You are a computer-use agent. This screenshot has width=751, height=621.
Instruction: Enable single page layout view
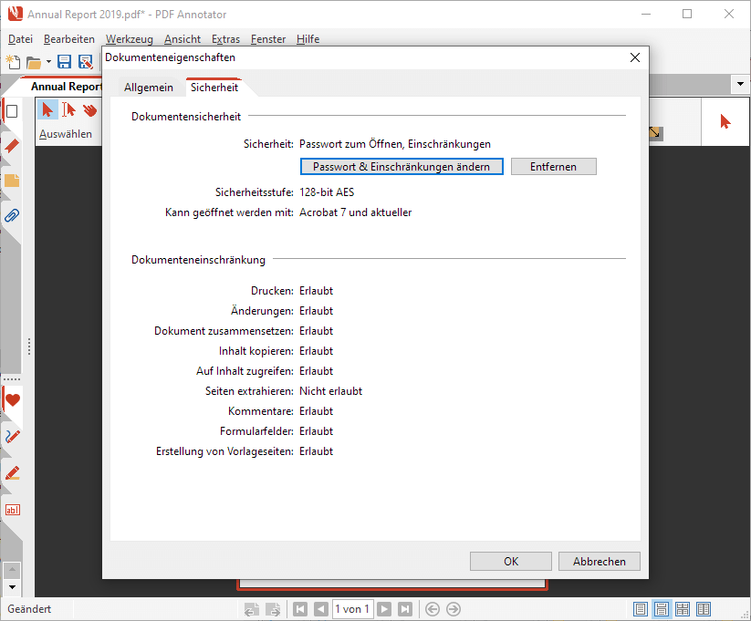641,609
